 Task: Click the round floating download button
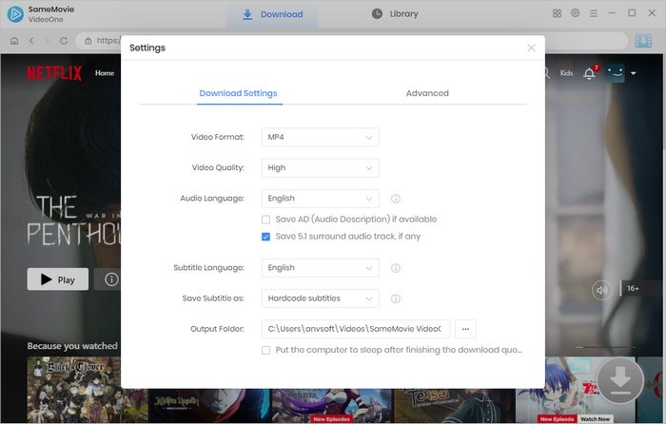pyautogui.click(x=620, y=380)
